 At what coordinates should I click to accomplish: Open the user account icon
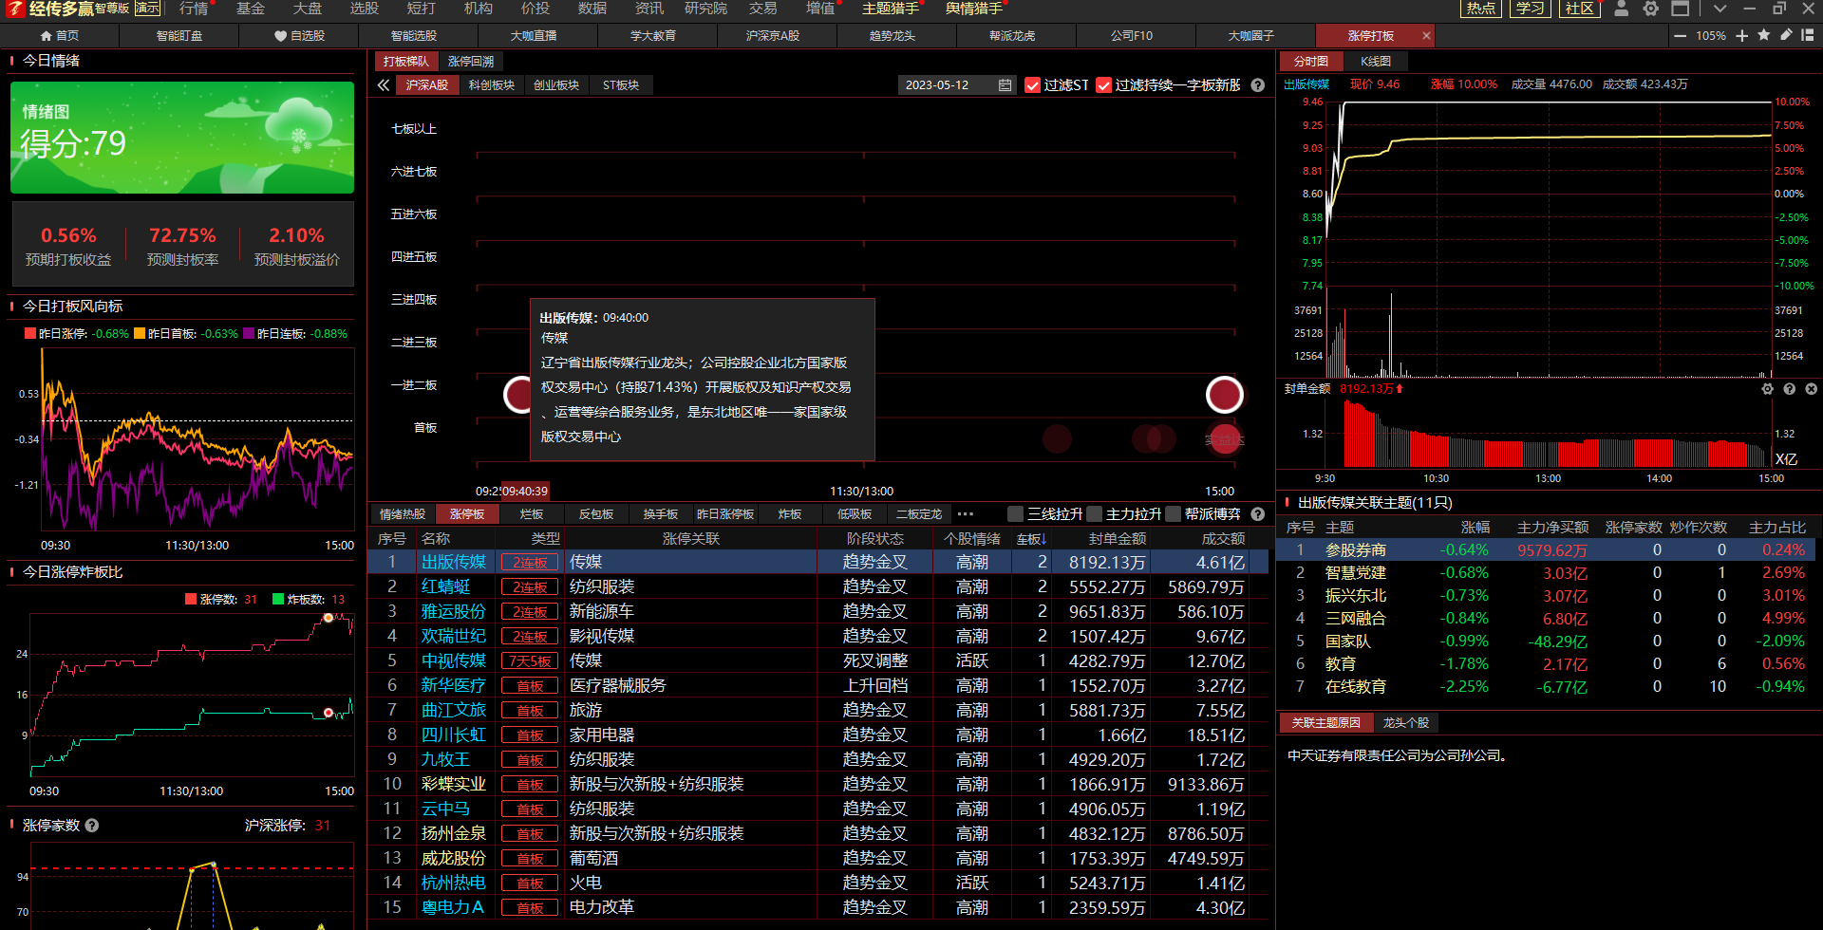(x=1622, y=9)
